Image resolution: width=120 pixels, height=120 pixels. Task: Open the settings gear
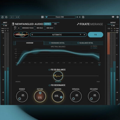tap(117, 17)
